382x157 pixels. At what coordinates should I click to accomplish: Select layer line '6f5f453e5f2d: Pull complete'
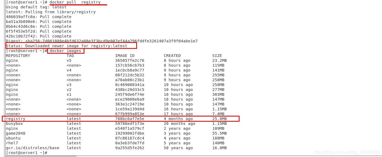pos(39,31)
